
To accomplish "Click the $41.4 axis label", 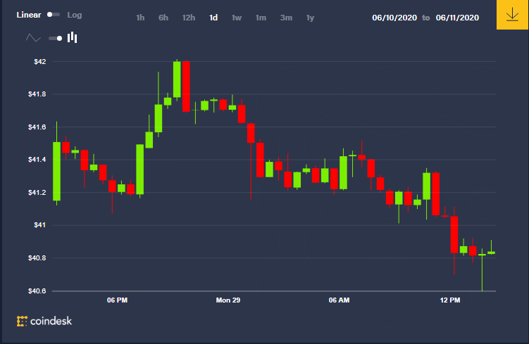I will (x=37, y=160).
